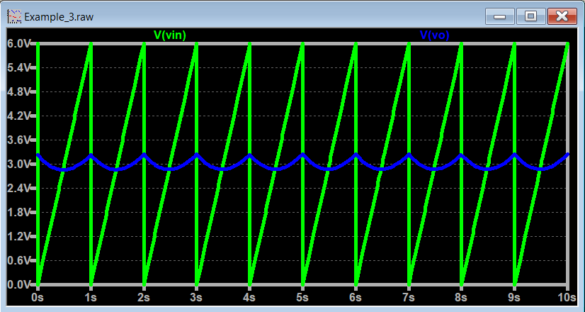
Task: Click the 0s label on time axis
Action: [39, 298]
